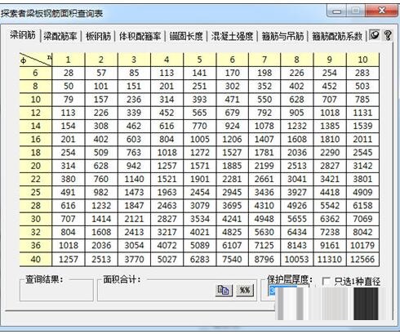Click cell value 1131 in row 12

pos(362,113)
